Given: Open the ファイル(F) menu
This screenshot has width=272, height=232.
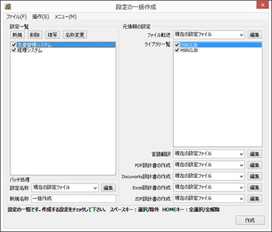Looking at the screenshot, I should click(x=17, y=17).
